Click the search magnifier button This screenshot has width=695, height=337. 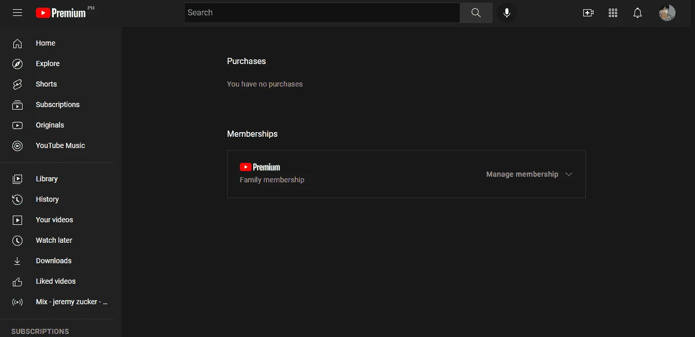[x=476, y=13]
